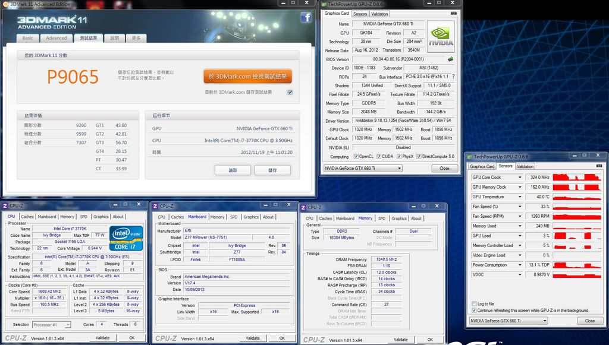Image resolution: width=609 pixels, height=345 pixels.
Task: Open the GPU Memory Clock sensor dropdown
Action: point(520,187)
